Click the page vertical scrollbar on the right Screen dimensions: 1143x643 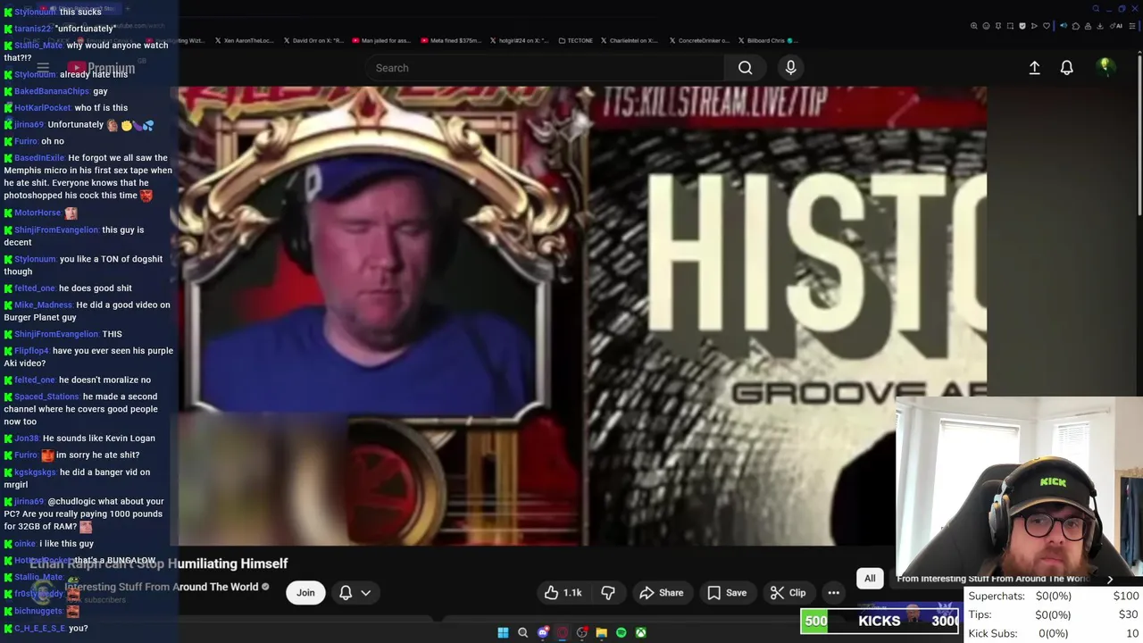[1139, 134]
